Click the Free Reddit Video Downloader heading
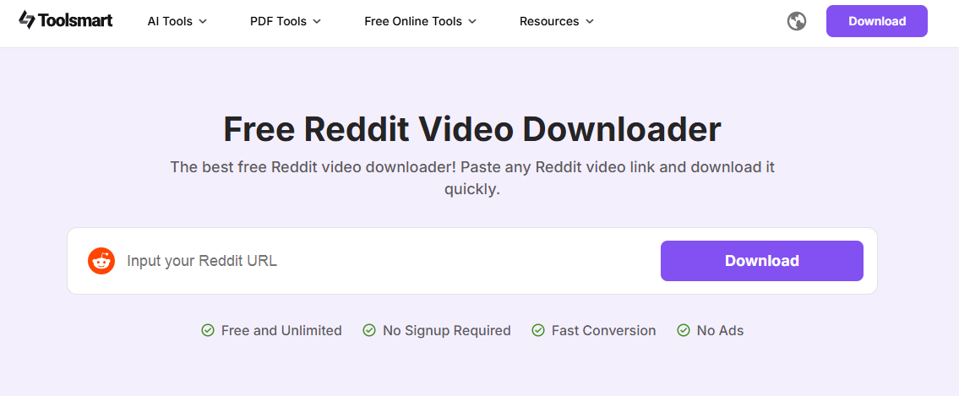 (x=472, y=129)
